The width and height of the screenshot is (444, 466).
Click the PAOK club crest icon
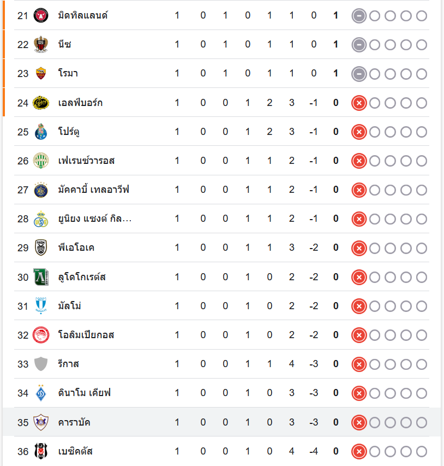point(41,248)
